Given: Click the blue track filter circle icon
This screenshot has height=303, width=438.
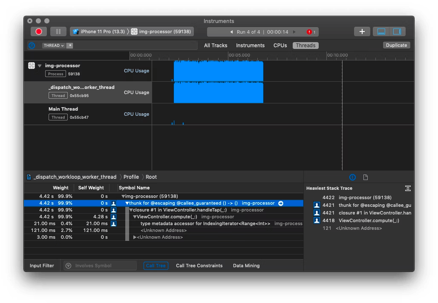Looking at the screenshot, I should (32, 46).
